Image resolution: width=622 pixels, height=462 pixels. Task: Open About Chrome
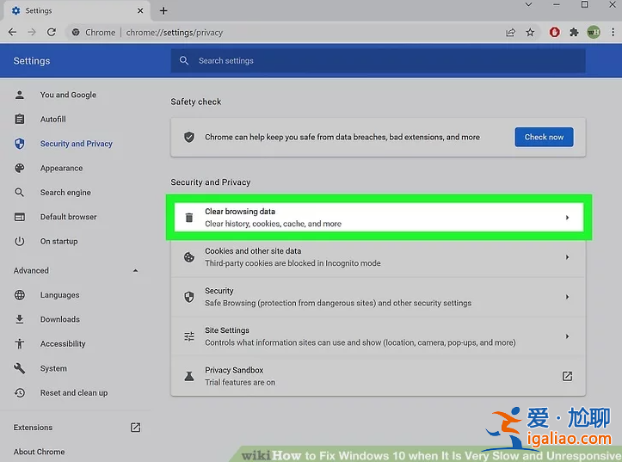point(39,452)
